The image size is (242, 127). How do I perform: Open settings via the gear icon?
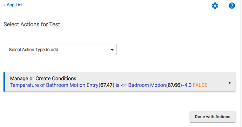click(x=215, y=6)
